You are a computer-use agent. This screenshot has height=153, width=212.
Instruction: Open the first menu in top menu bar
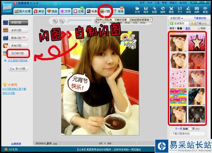click(x=142, y=3)
